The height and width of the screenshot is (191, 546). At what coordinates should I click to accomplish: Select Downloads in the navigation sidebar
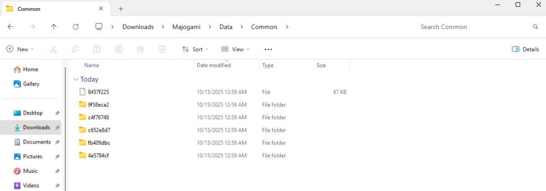[x=36, y=127]
